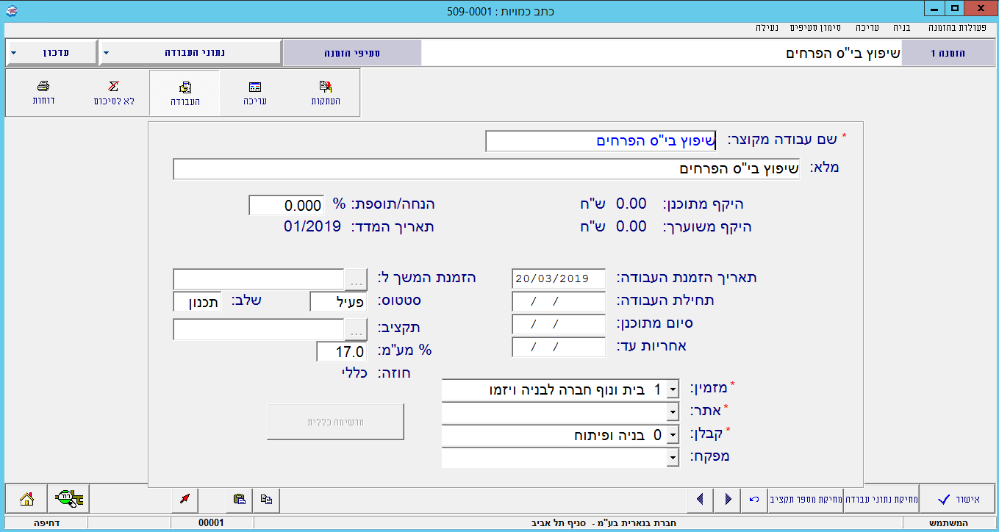The image size is (999, 532).
Task: Click the red pin icon
Action: coord(185,499)
